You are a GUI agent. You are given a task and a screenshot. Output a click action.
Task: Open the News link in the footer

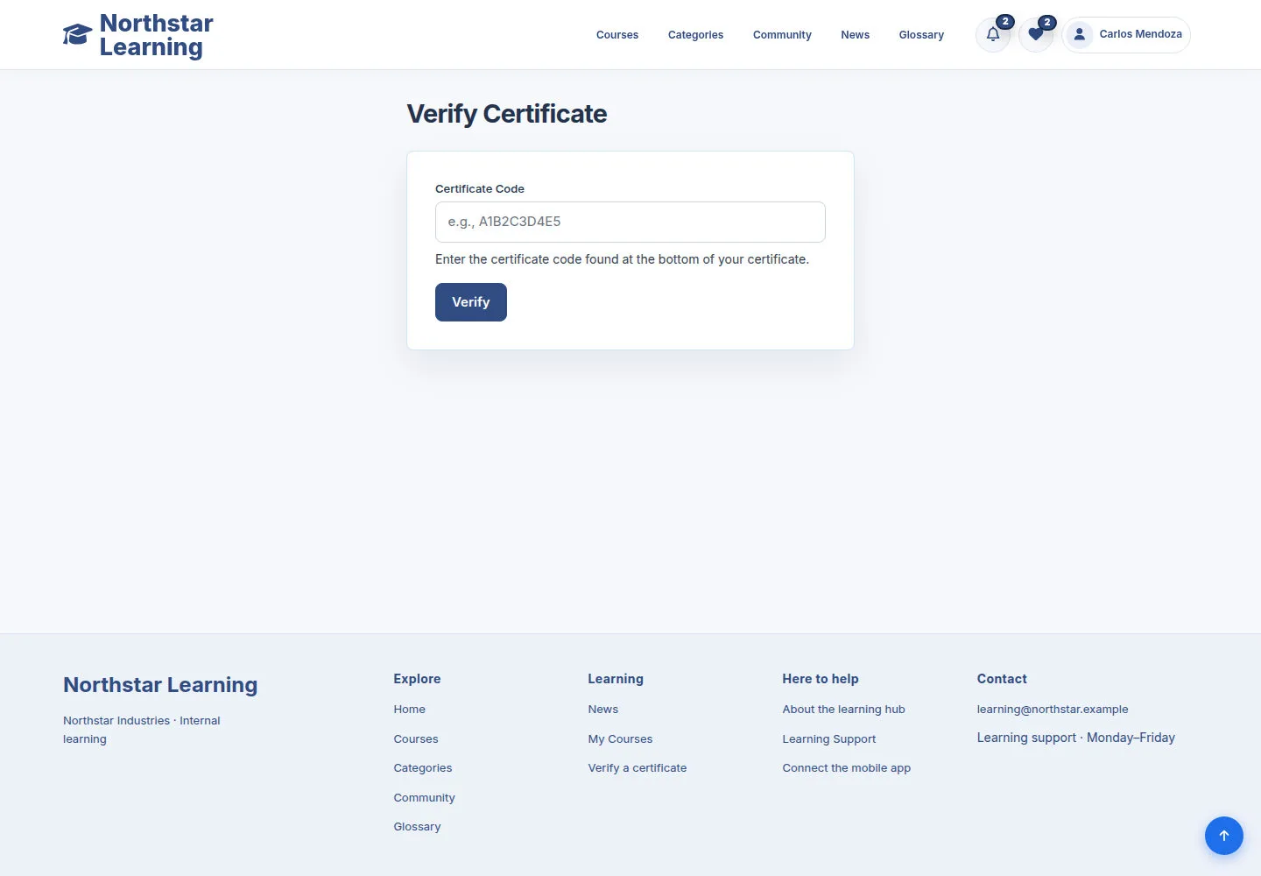603,710
